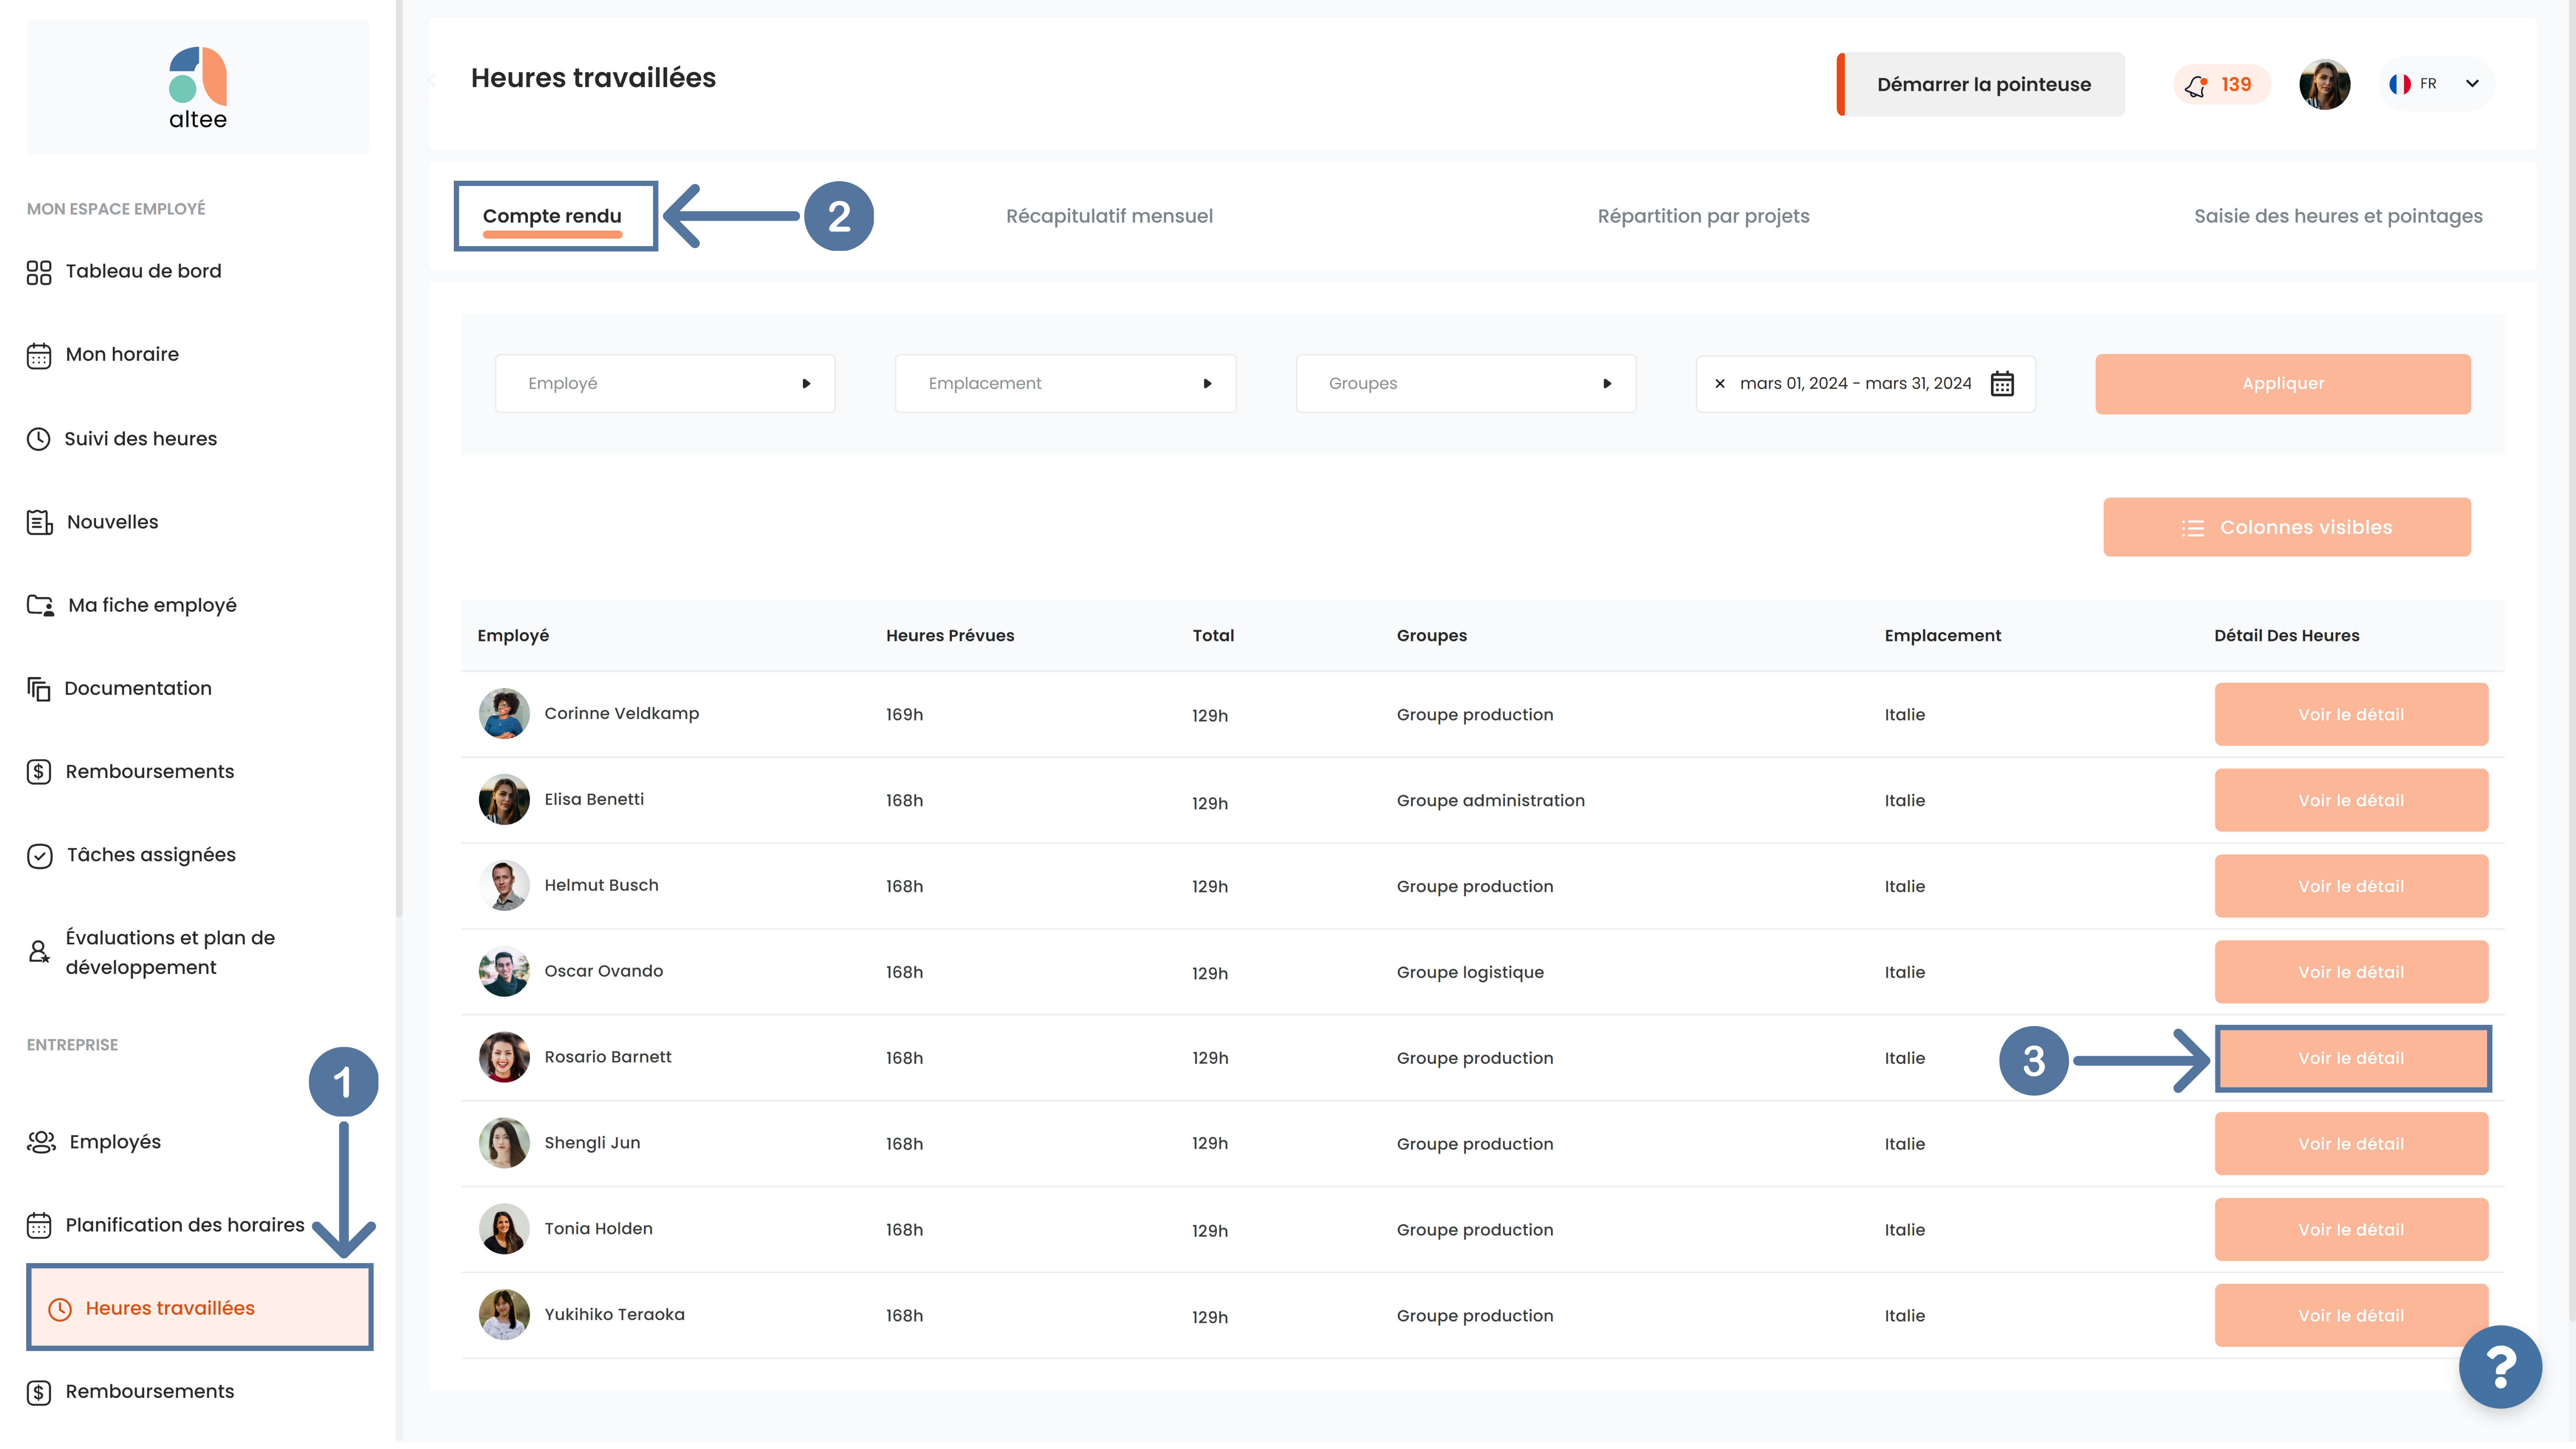The height and width of the screenshot is (1449, 2576).
Task: Click the Total column header
Action: (1213, 636)
